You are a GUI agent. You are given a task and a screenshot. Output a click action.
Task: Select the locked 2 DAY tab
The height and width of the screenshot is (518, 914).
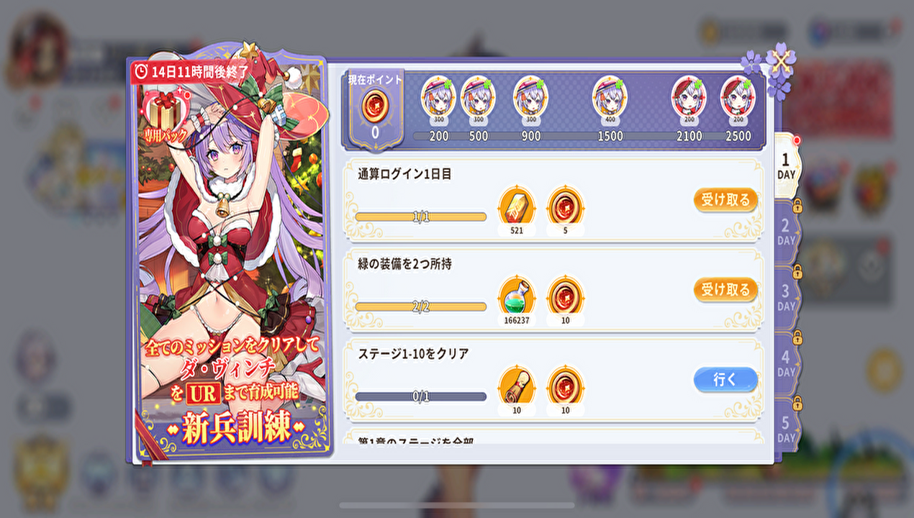[x=787, y=232]
